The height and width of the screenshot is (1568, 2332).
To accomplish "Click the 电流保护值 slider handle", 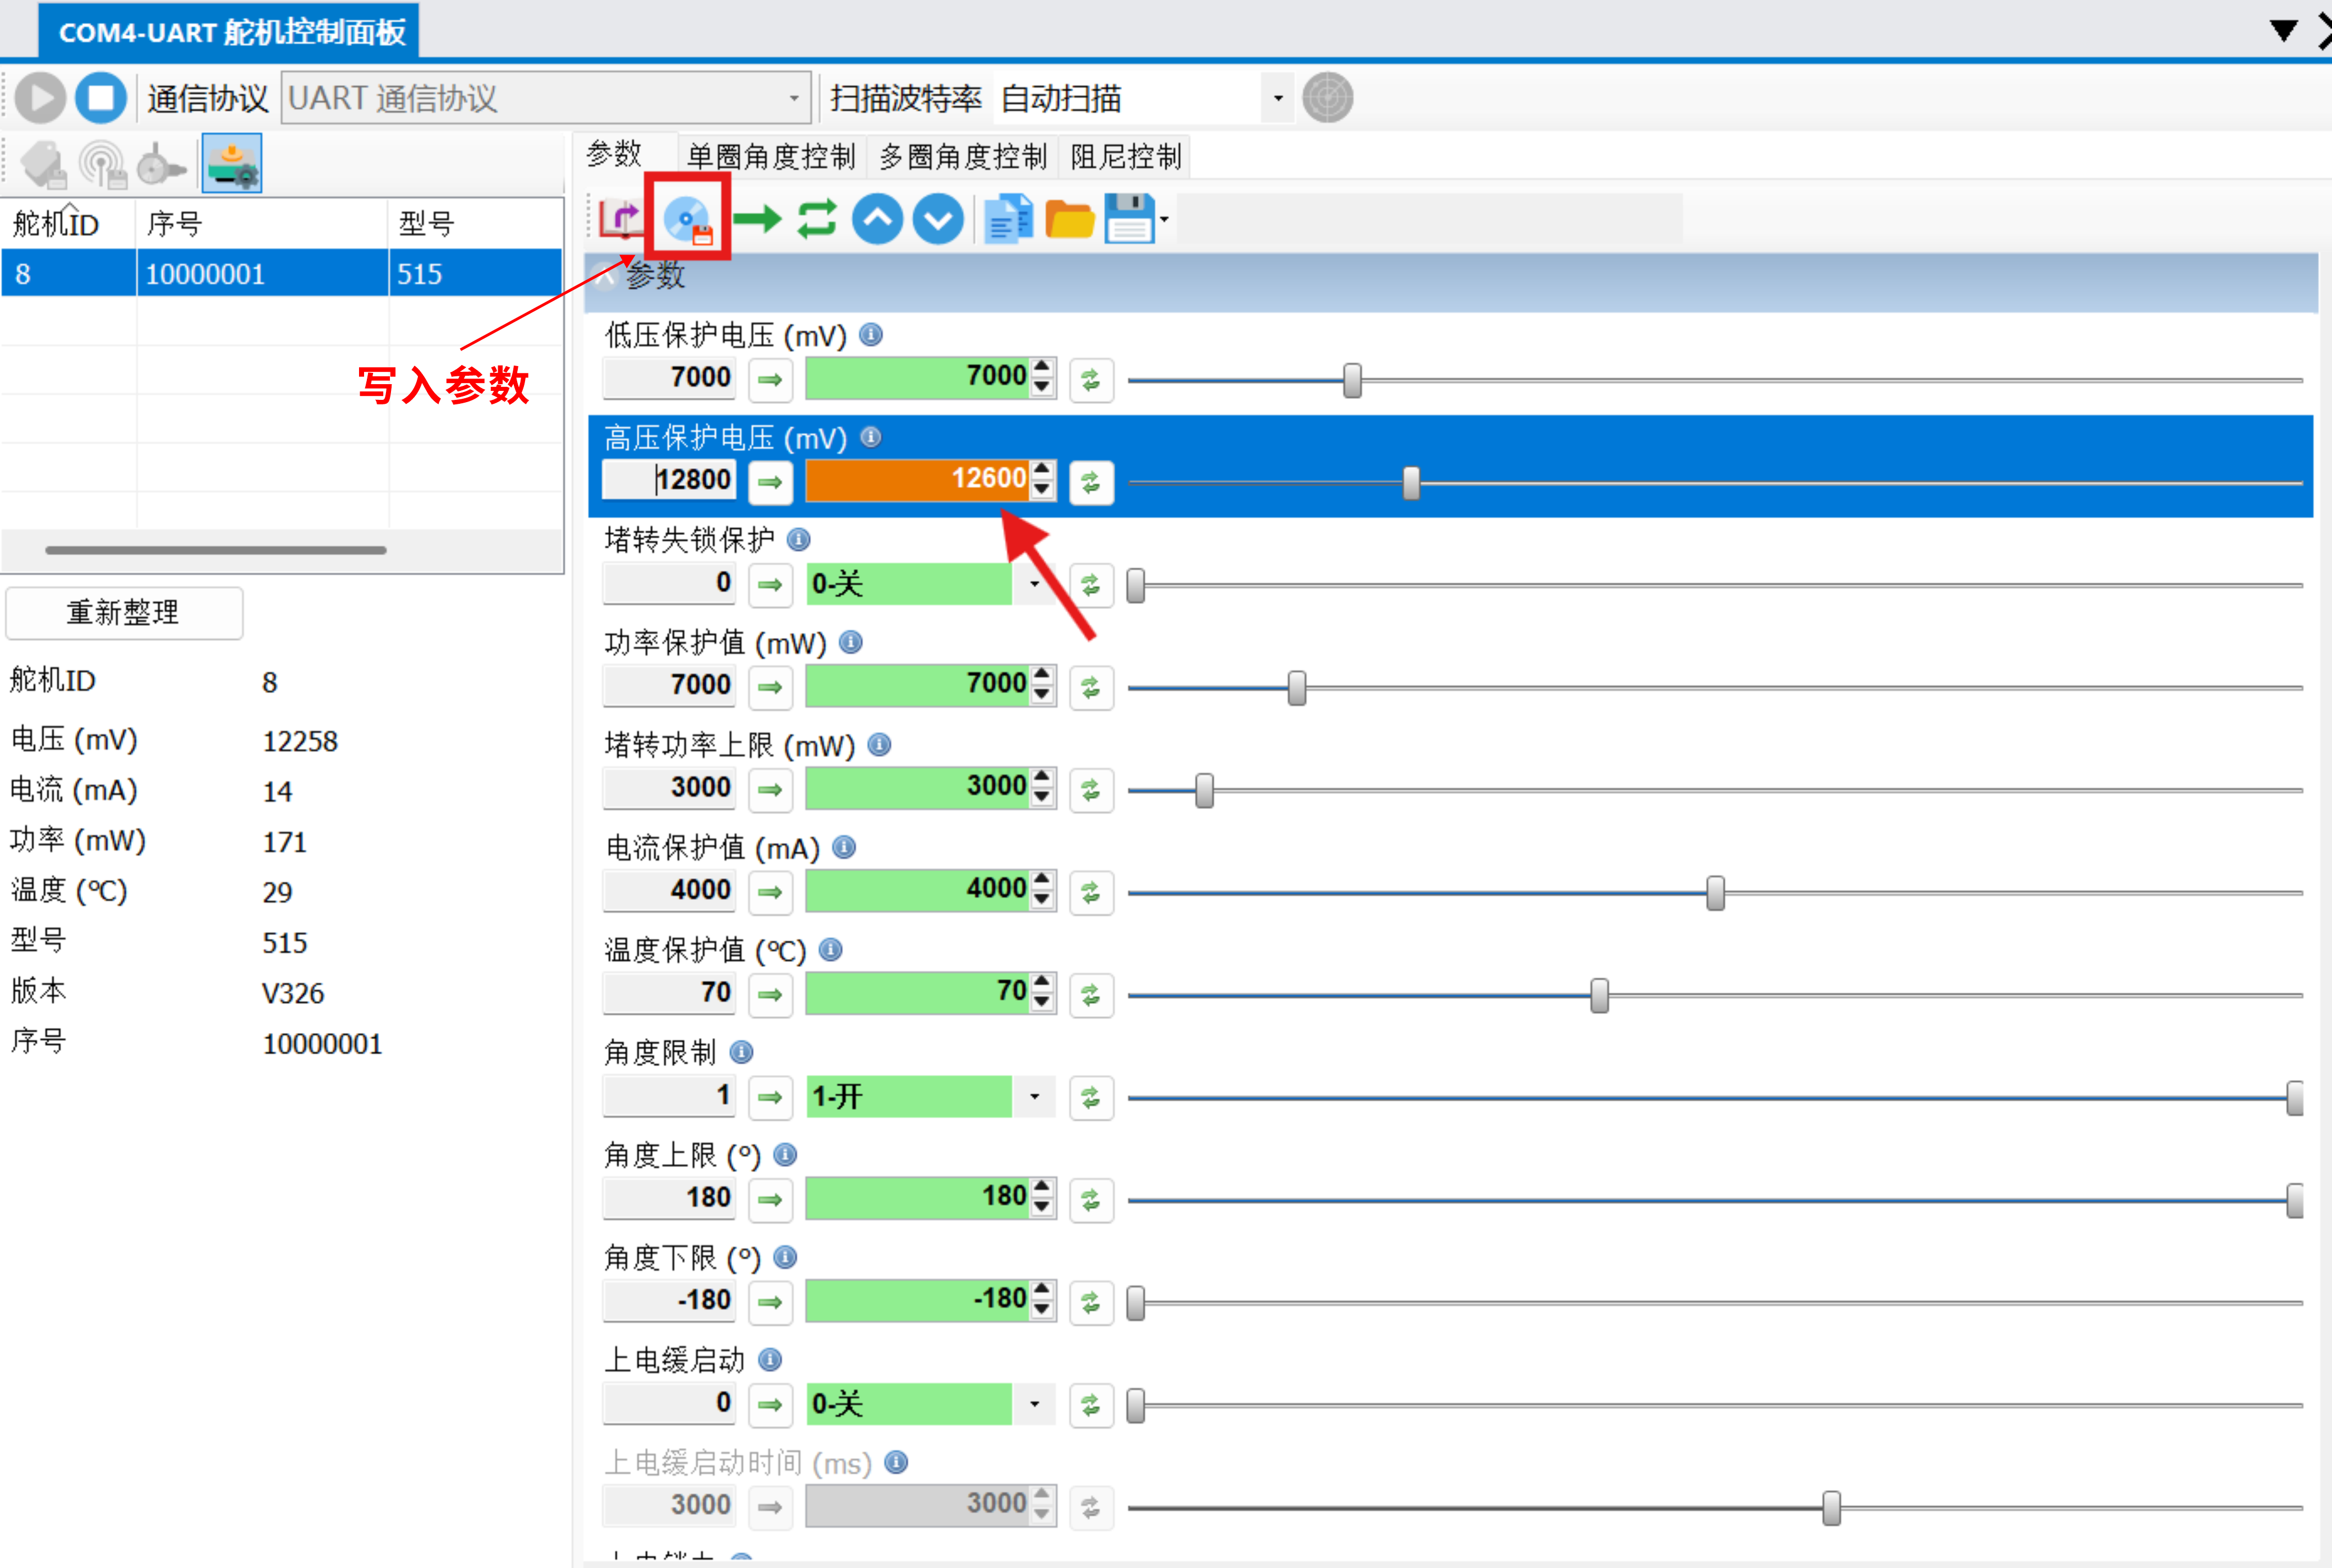I will point(1715,892).
